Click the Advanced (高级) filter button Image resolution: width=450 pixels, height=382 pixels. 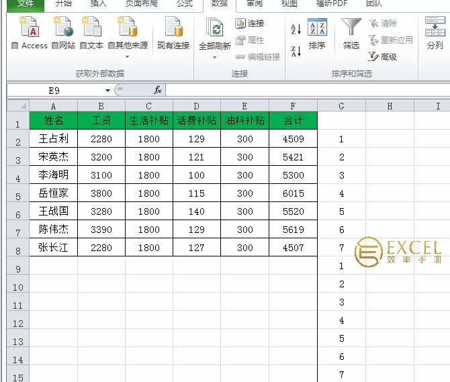click(x=383, y=57)
